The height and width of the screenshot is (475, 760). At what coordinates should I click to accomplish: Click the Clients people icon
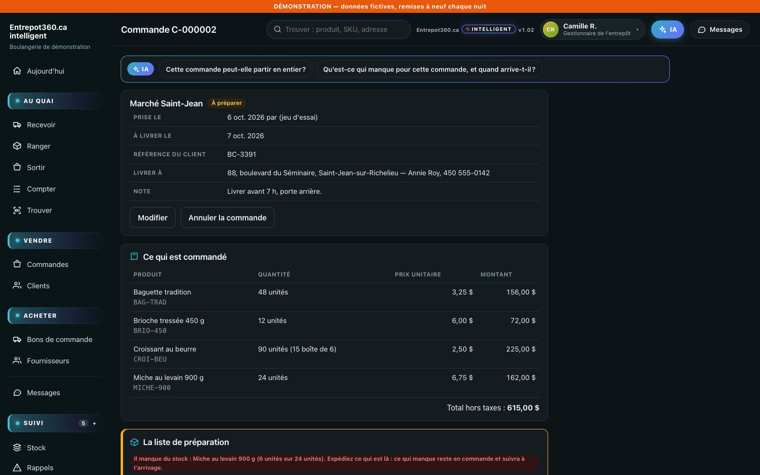[x=17, y=285]
